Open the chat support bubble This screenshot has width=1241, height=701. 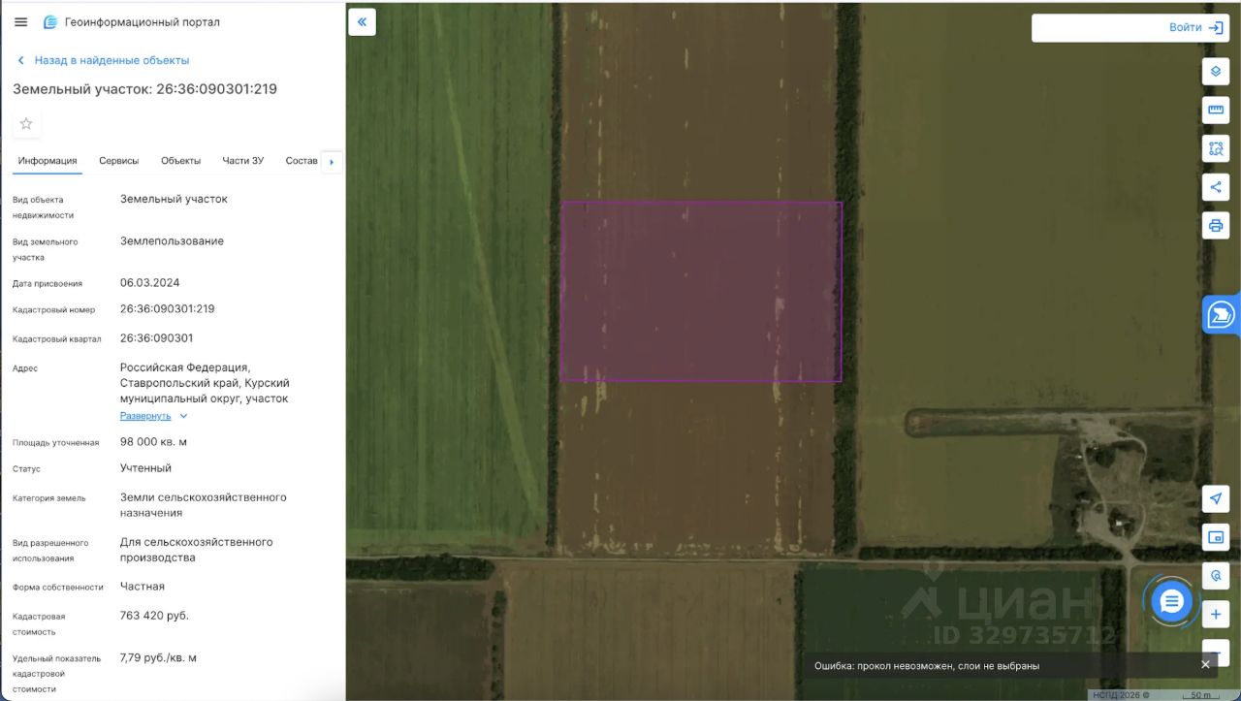[1171, 601]
